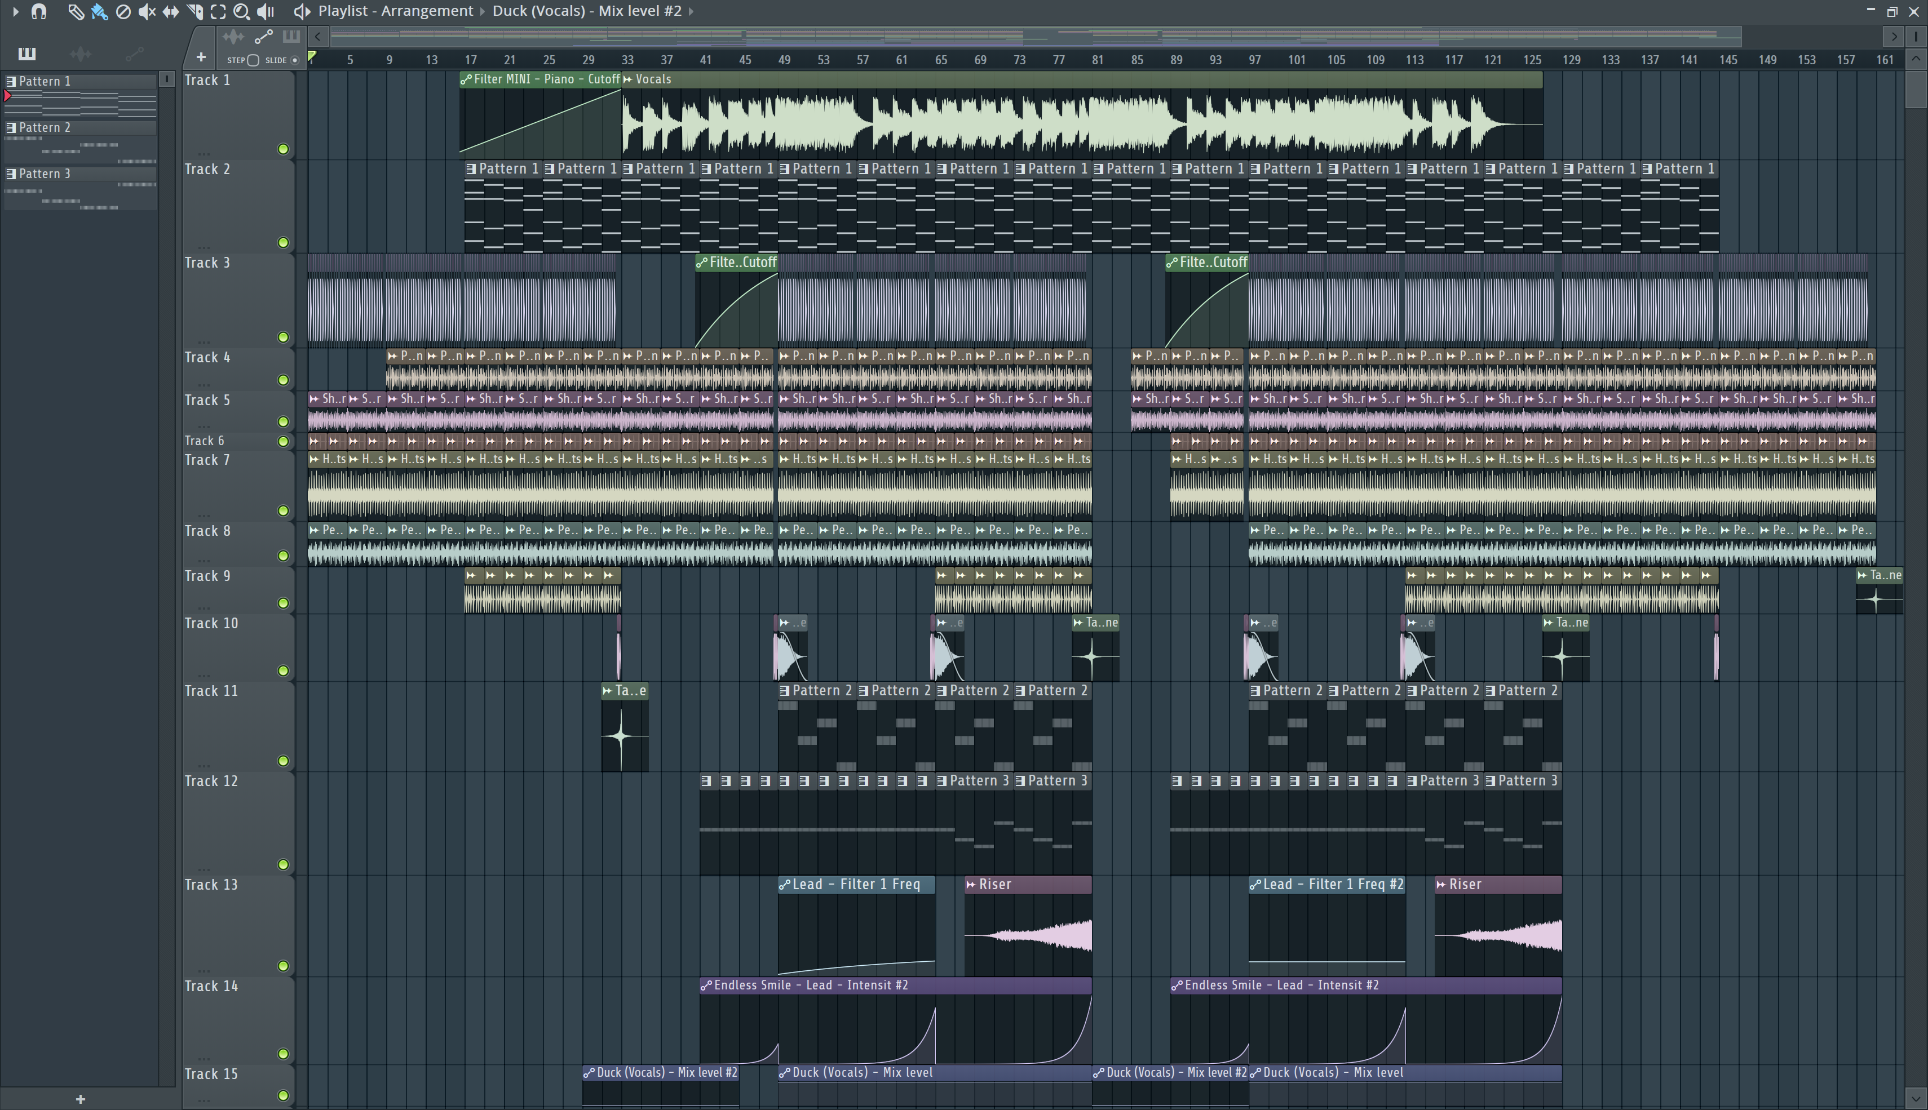
Task: Open the Lead - Filter 1 Freq clip menu
Action: [x=784, y=885]
